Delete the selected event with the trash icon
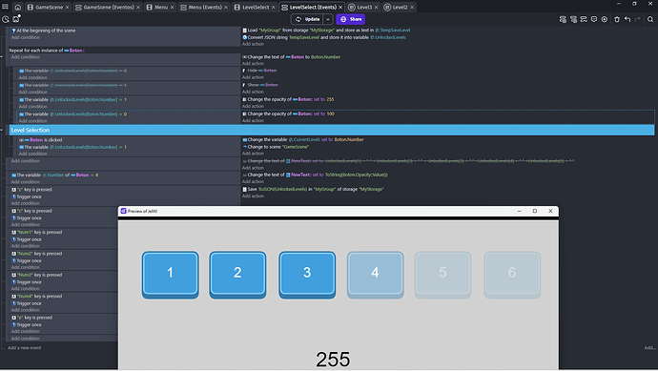658x371 pixels. tap(617, 19)
